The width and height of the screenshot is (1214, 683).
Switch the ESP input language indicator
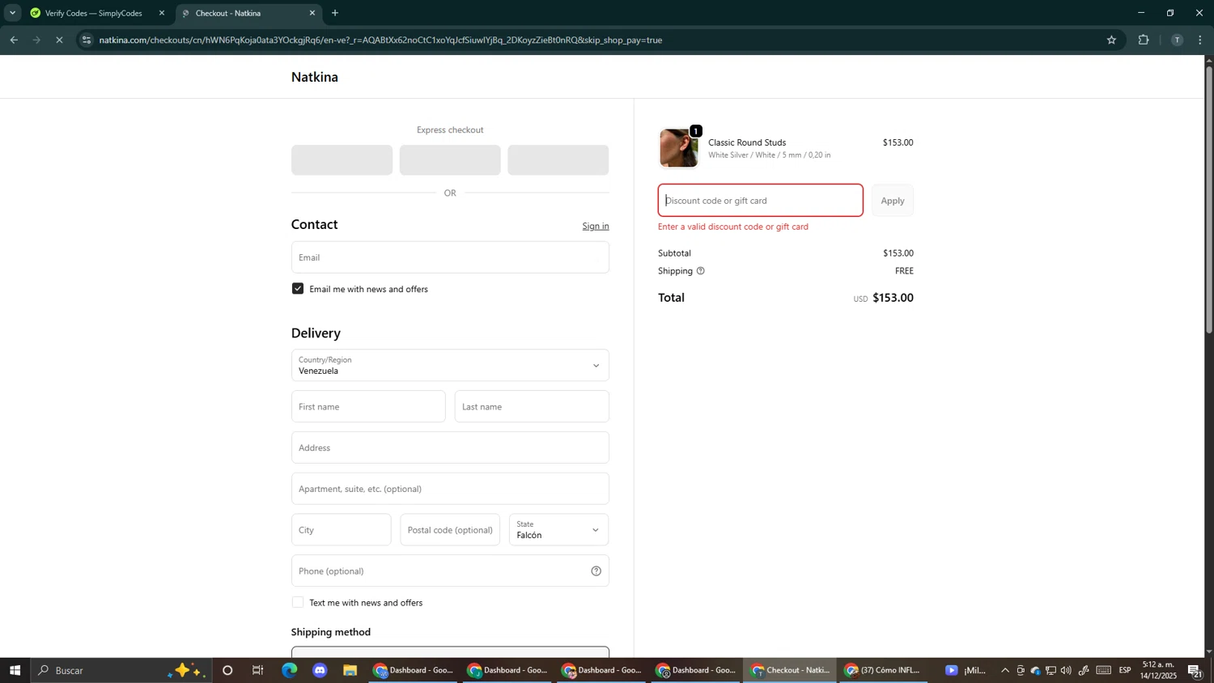pos(1125,670)
